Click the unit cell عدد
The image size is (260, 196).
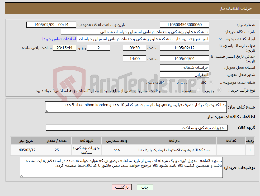point(117,150)
